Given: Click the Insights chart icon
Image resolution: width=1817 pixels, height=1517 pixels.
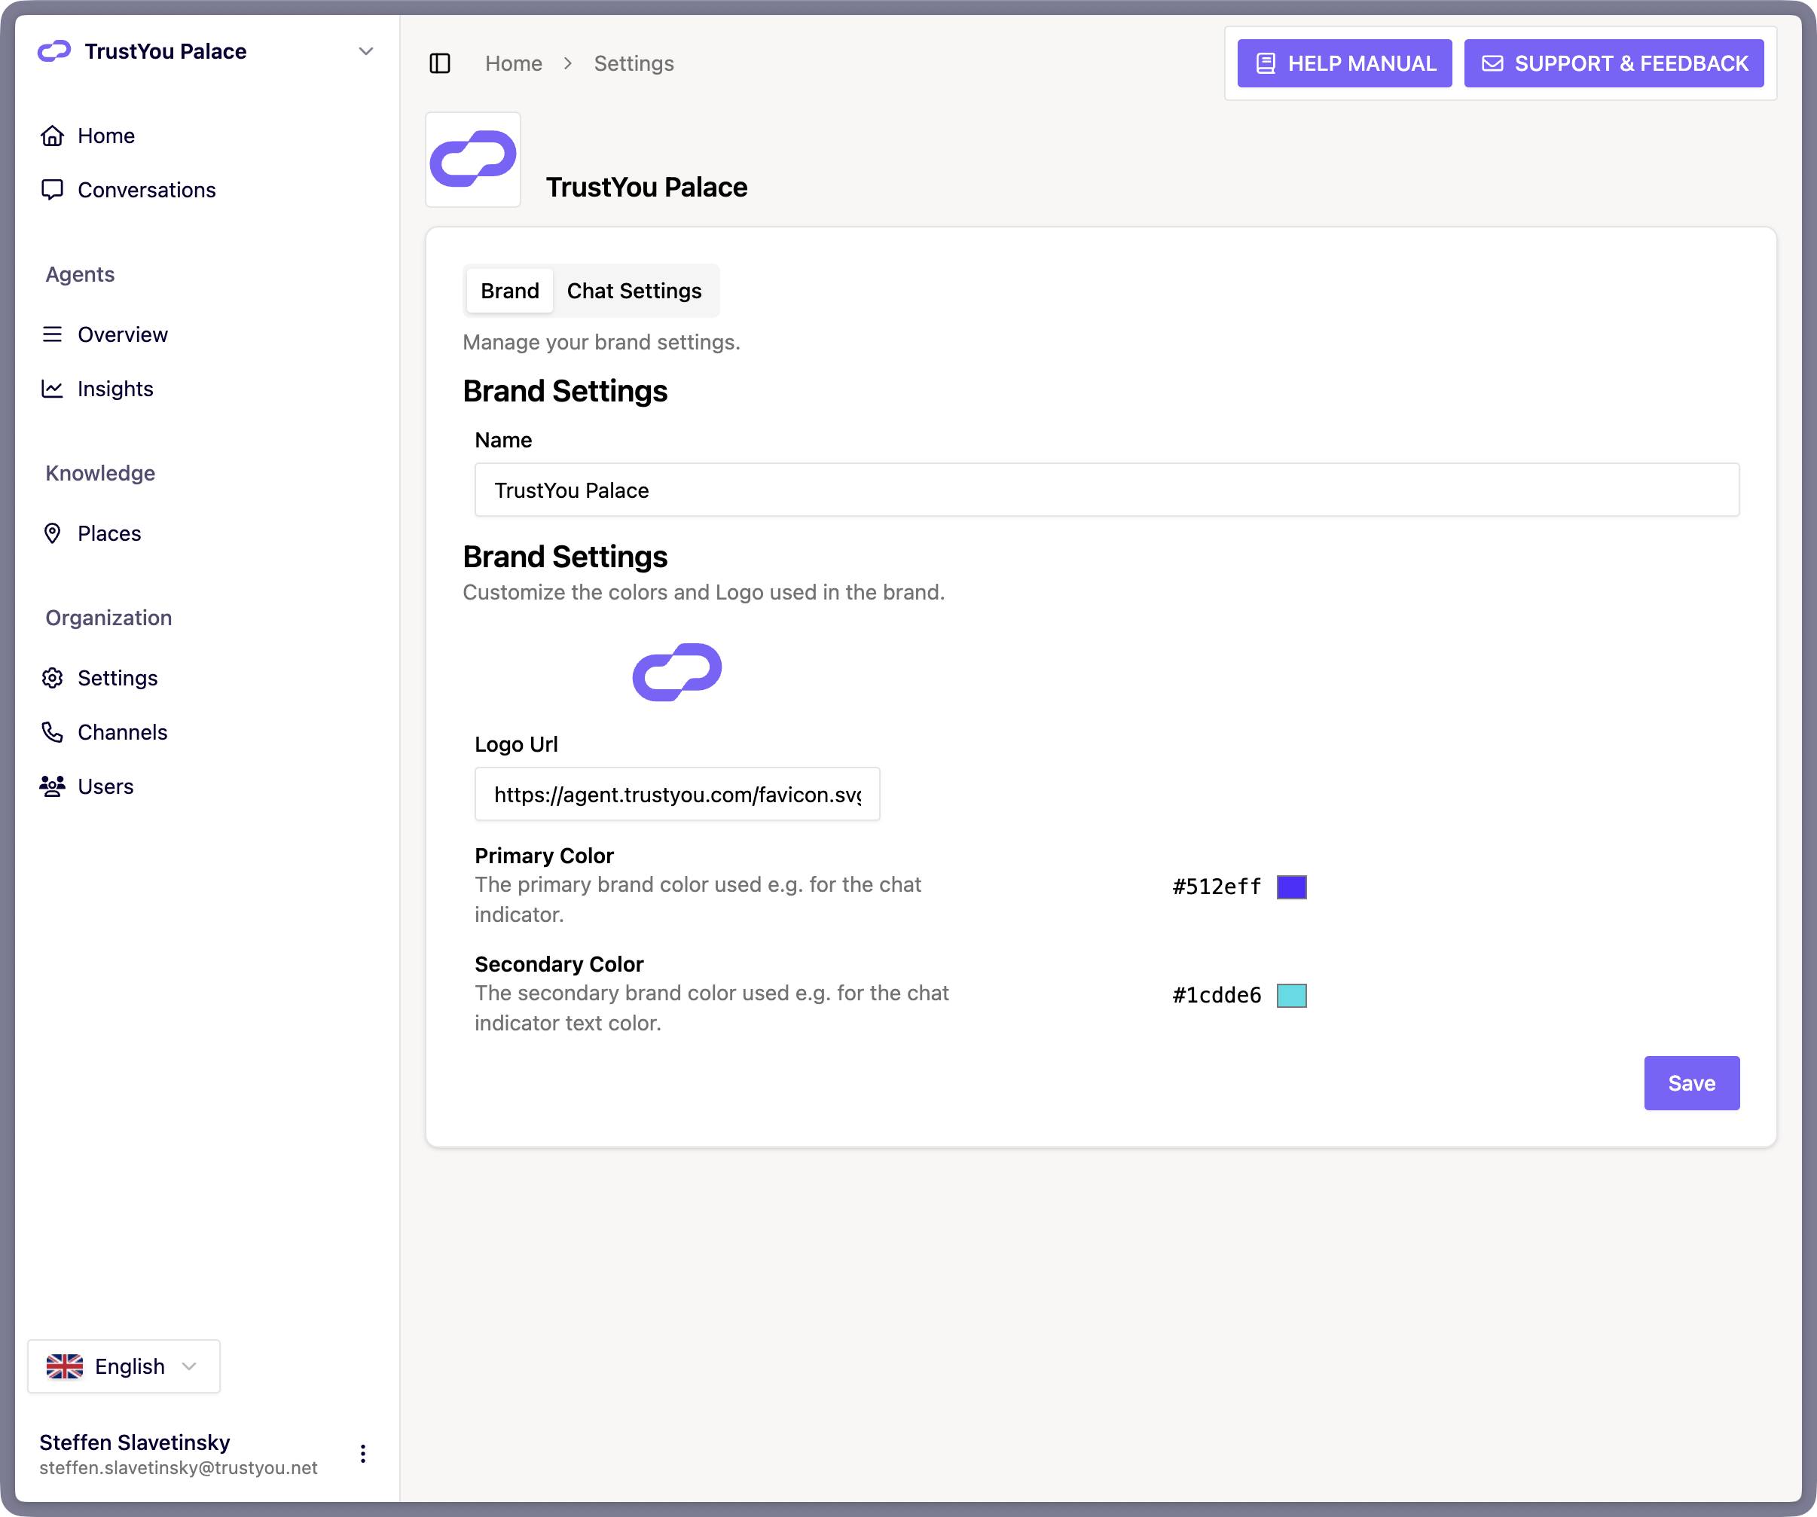Looking at the screenshot, I should coord(53,389).
